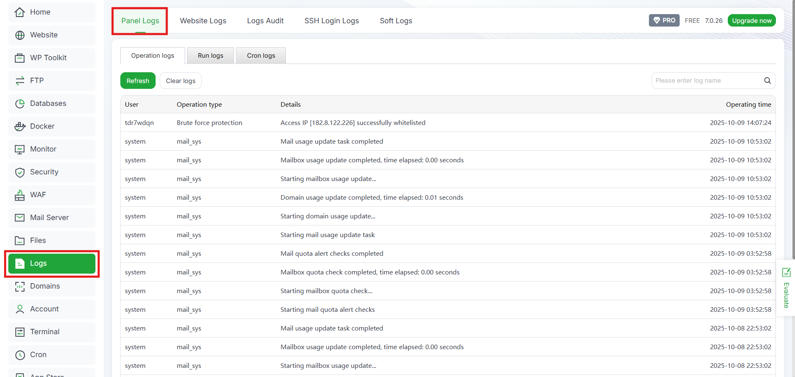Open Cron via its clock icon
795x377 pixels.
[20, 355]
